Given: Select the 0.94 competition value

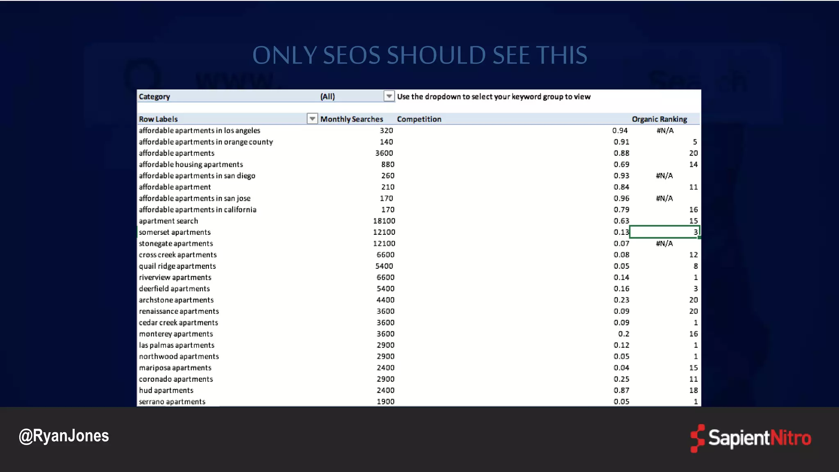Looking at the screenshot, I should [x=620, y=130].
